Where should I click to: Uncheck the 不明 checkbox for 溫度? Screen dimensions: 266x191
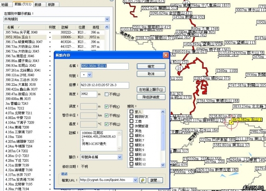click(x=106, y=124)
